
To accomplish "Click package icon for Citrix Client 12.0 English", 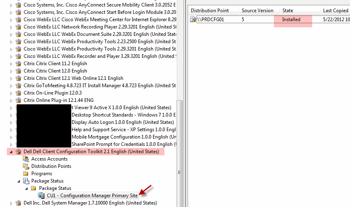I will 18,71.
